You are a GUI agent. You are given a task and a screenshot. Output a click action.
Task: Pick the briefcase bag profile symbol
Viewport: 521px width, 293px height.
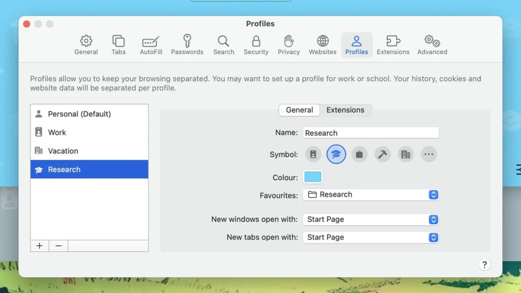click(x=359, y=154)
